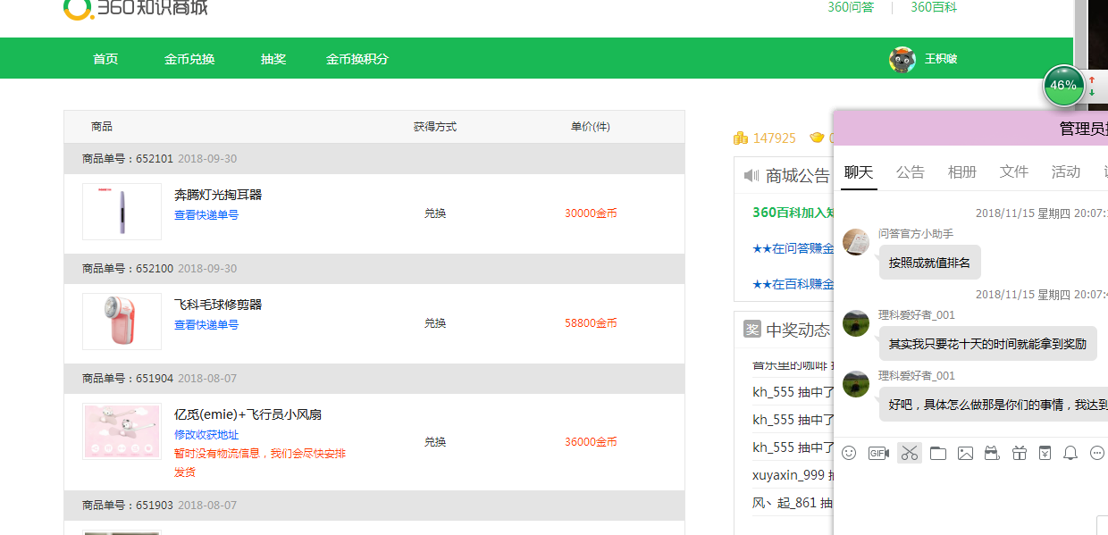The image size is (1108, 535).
Task: Open the 相册 tab
Action: 962,171
